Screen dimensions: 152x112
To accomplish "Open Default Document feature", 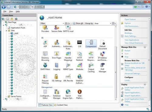I will click(x=102, y=45).
